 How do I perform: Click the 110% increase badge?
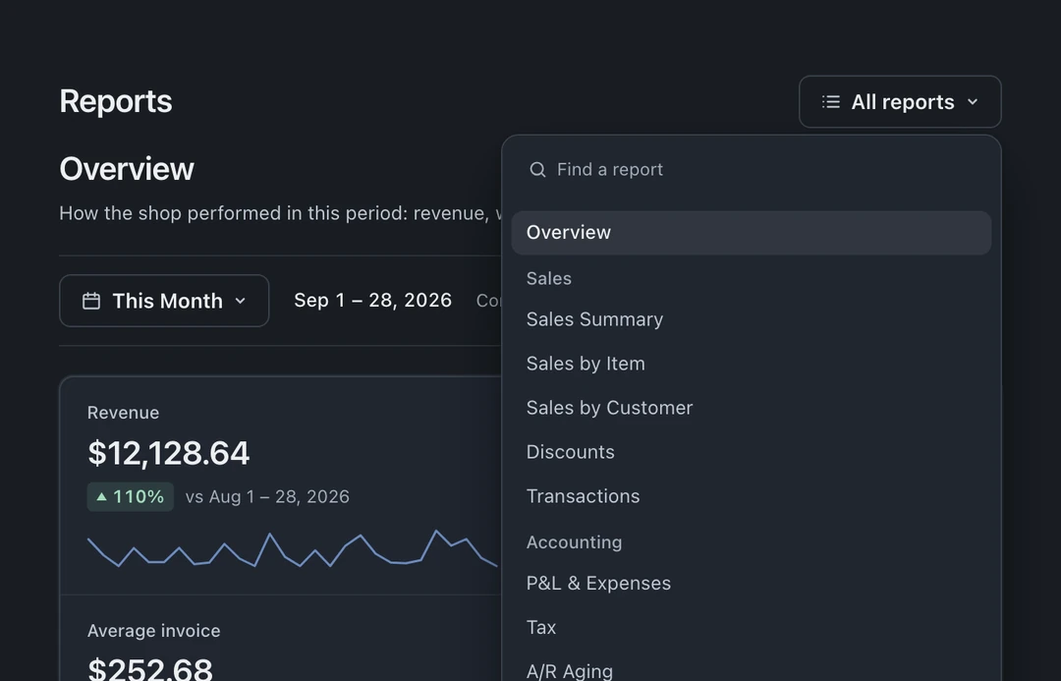[130, 497]
